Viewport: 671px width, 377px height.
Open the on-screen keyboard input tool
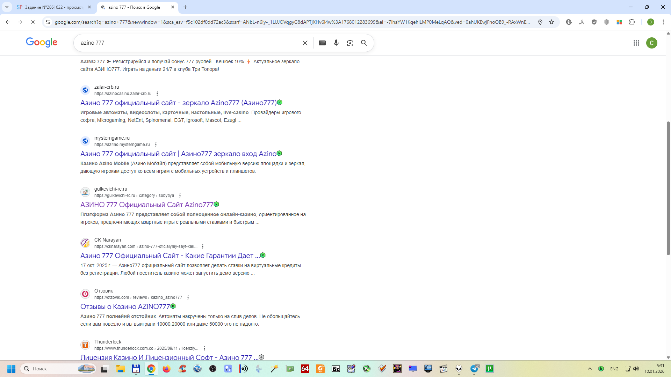pos(322,43)
